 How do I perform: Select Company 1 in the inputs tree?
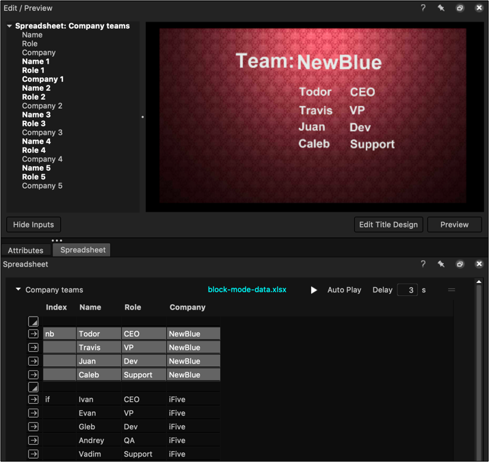pyautogui.click(x=42, y=79)
